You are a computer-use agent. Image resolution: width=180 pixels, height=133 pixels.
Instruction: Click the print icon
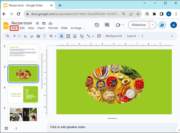coord(38,36)
